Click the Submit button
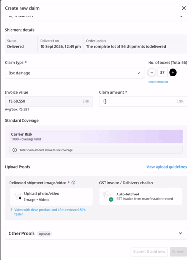Image resolution: width=191 pixels, height=260 pixels. 178,252
